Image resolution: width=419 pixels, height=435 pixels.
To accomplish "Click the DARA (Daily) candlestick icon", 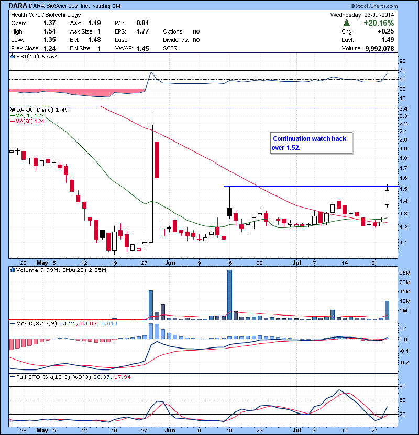I will tap(12, 110).
